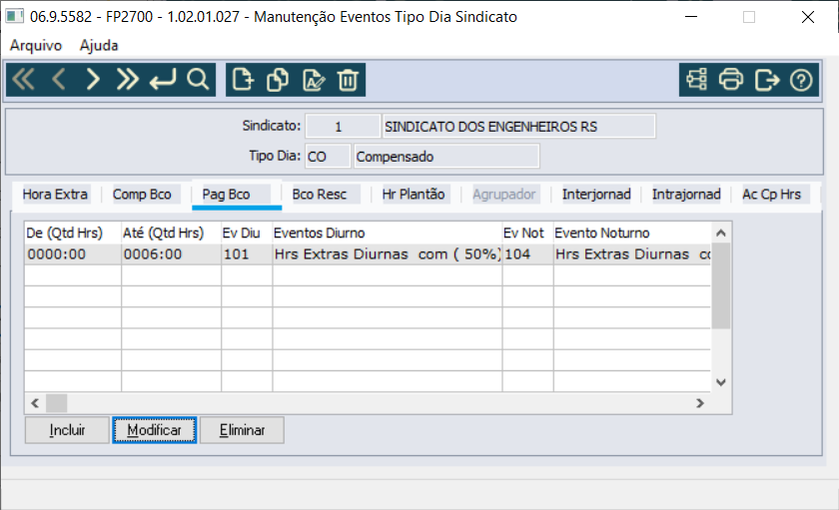
Task: Copy record using the duplicate icon
Action: point(278,80)
